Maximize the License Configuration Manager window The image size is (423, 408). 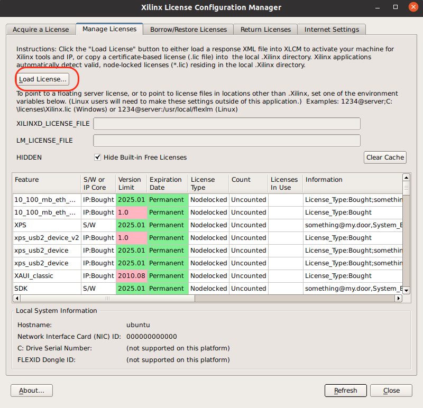[395, 7]
